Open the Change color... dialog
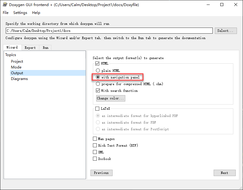243x190 pixels. [x=110, y=98]
